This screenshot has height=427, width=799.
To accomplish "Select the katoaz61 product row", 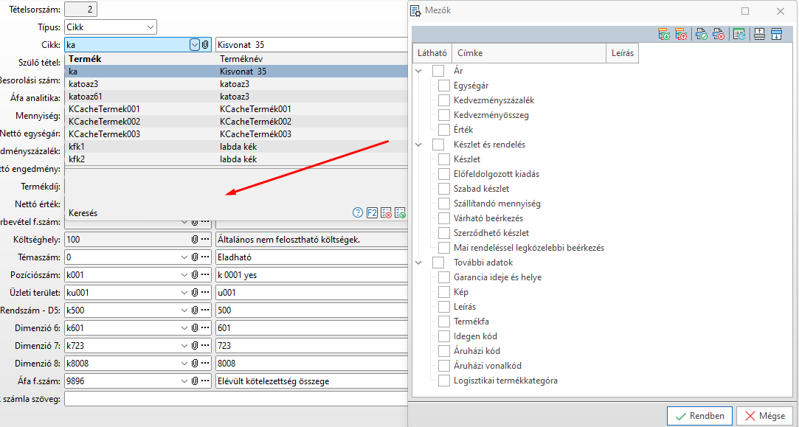I will click(x=236, y=97).
